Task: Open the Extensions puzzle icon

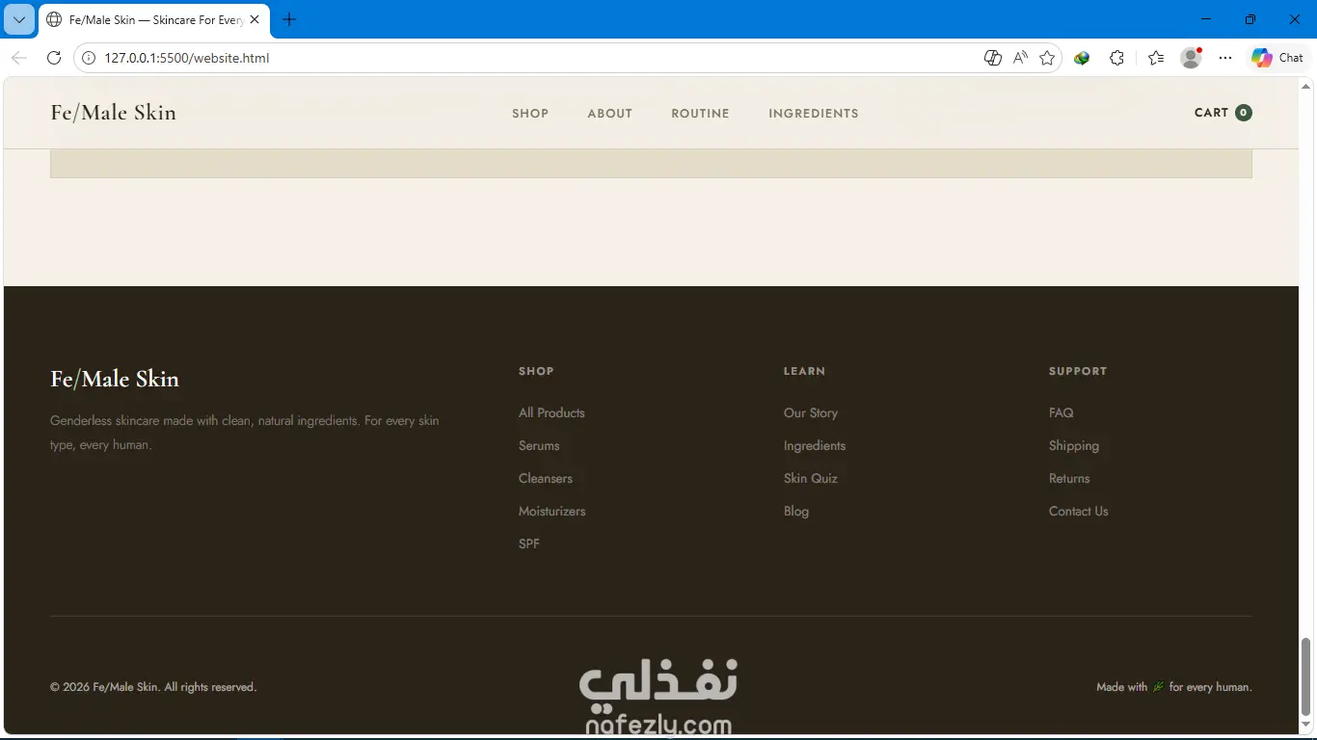Action: click(1116, 58)
